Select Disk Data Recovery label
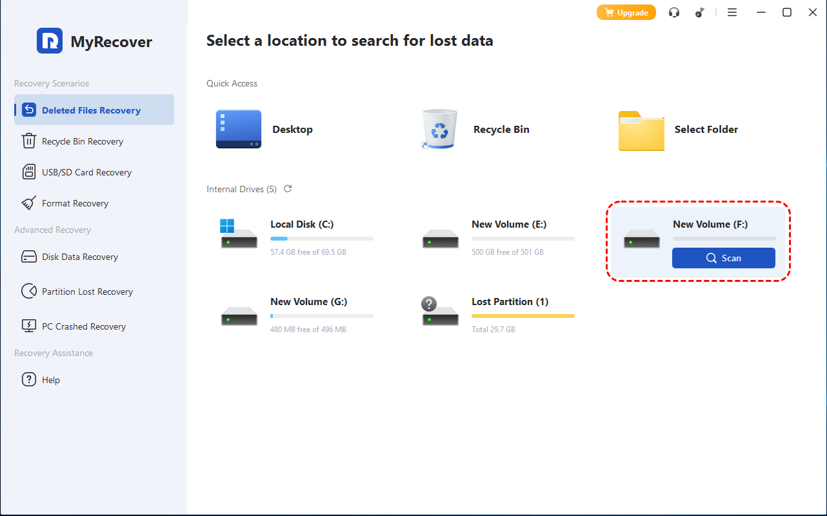 [x=80, y=257]
